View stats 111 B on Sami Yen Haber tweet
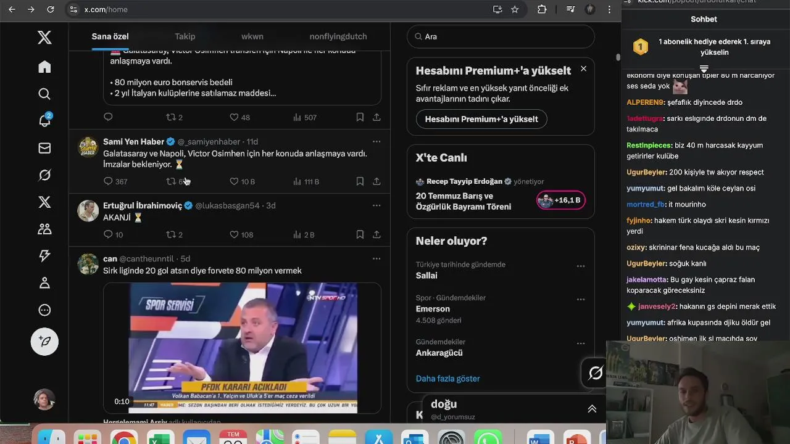Viewport: 790px width, 444px height. 306,181
